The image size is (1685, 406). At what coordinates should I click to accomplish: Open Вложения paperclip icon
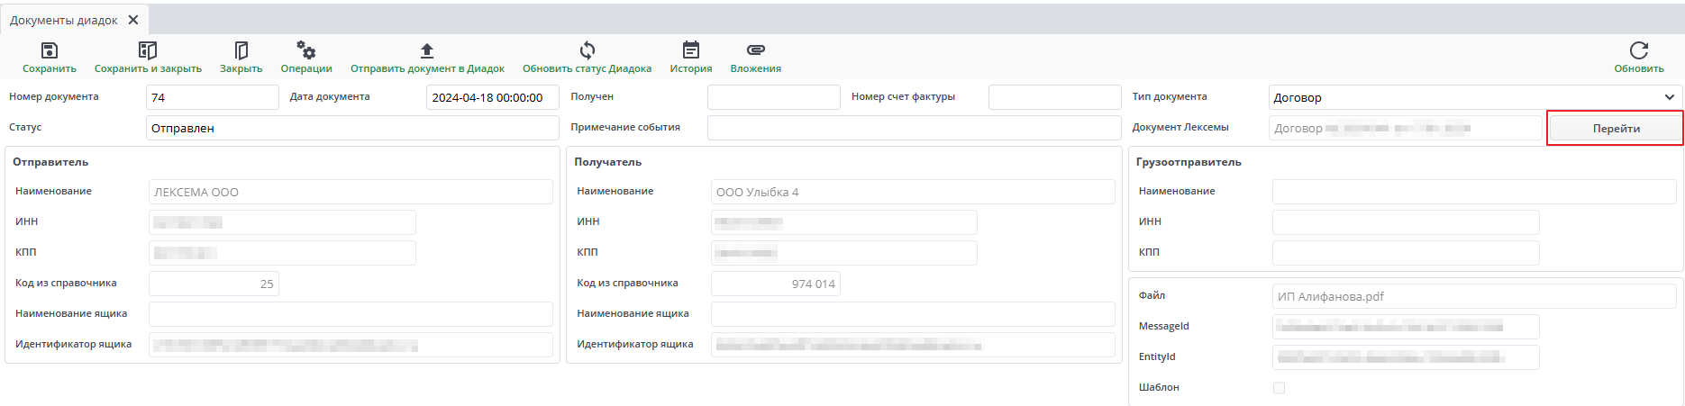click(755, 51)
